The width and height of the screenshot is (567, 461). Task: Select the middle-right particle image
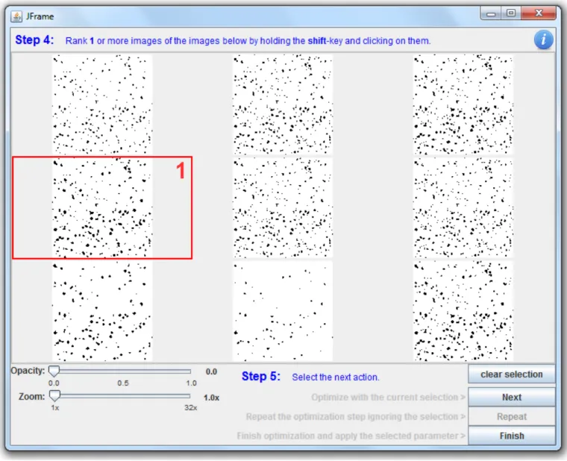coord(463,208)
